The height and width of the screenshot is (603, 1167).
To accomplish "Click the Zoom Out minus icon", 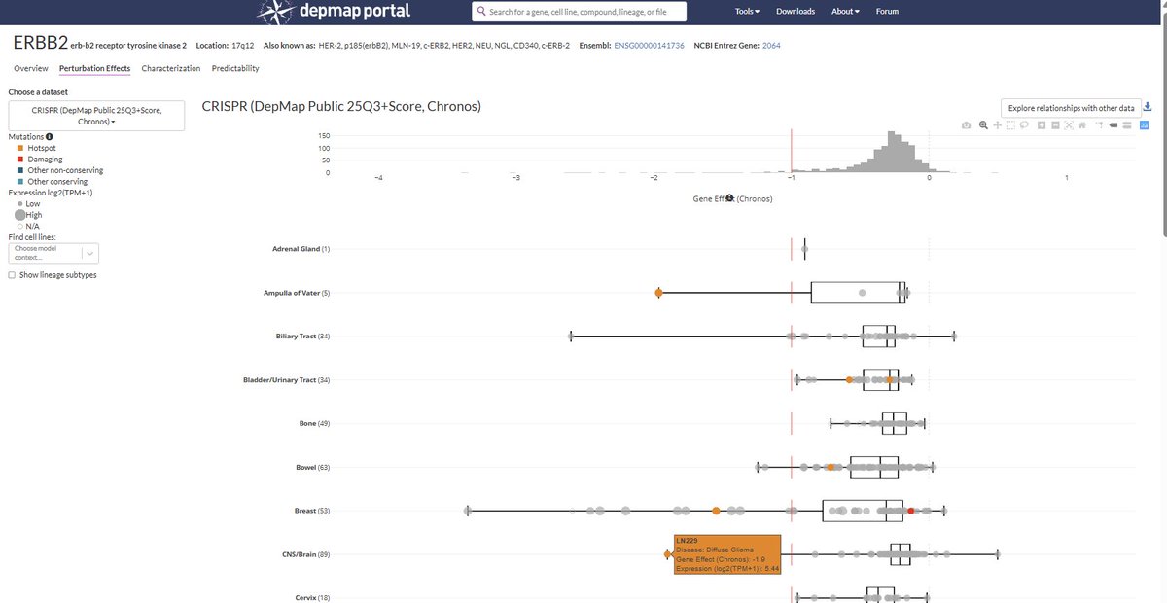I will coord(1055,125).
